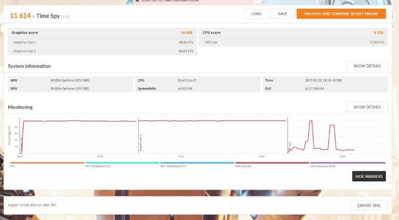The width and height of the screenshot is (399, 220).
Task: Click the 94.83 FPS value
Action: [186, 43]
